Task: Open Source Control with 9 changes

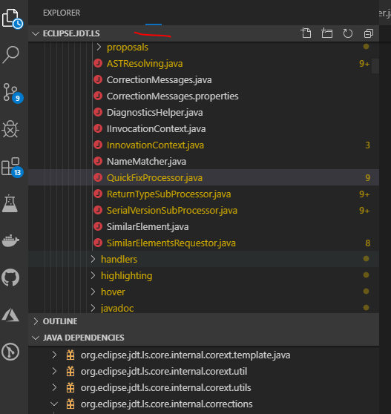Action: click(12, 93)
